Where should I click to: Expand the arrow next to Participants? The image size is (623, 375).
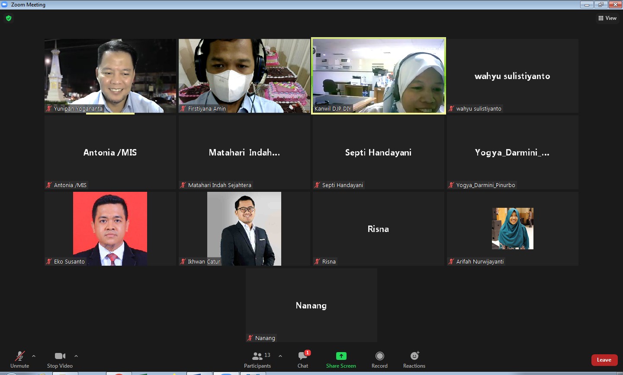[280, 356]
